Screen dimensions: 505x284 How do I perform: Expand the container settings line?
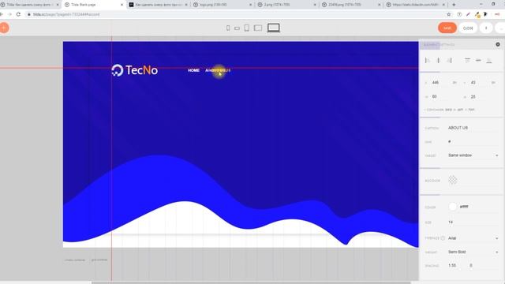450,110
